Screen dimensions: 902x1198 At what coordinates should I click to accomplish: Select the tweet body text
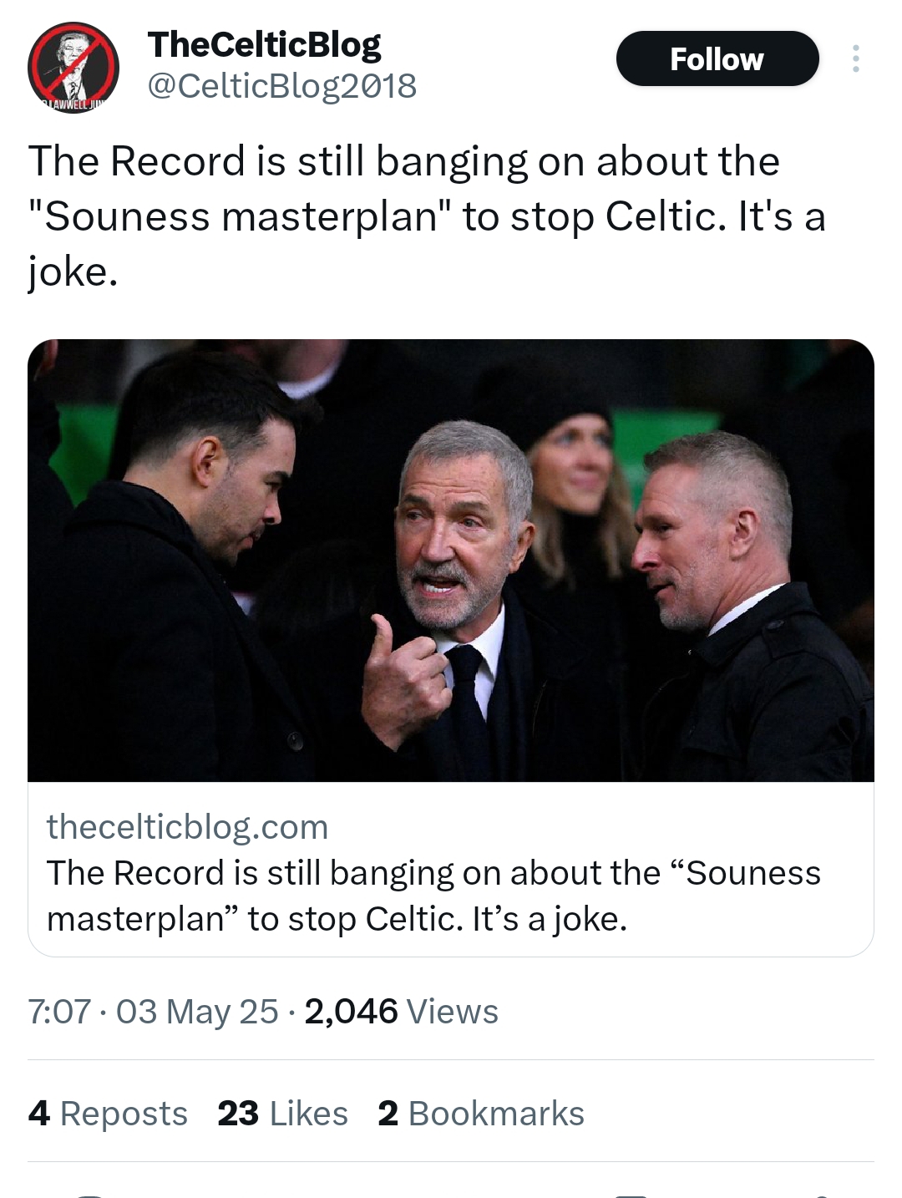click(427, 216)
